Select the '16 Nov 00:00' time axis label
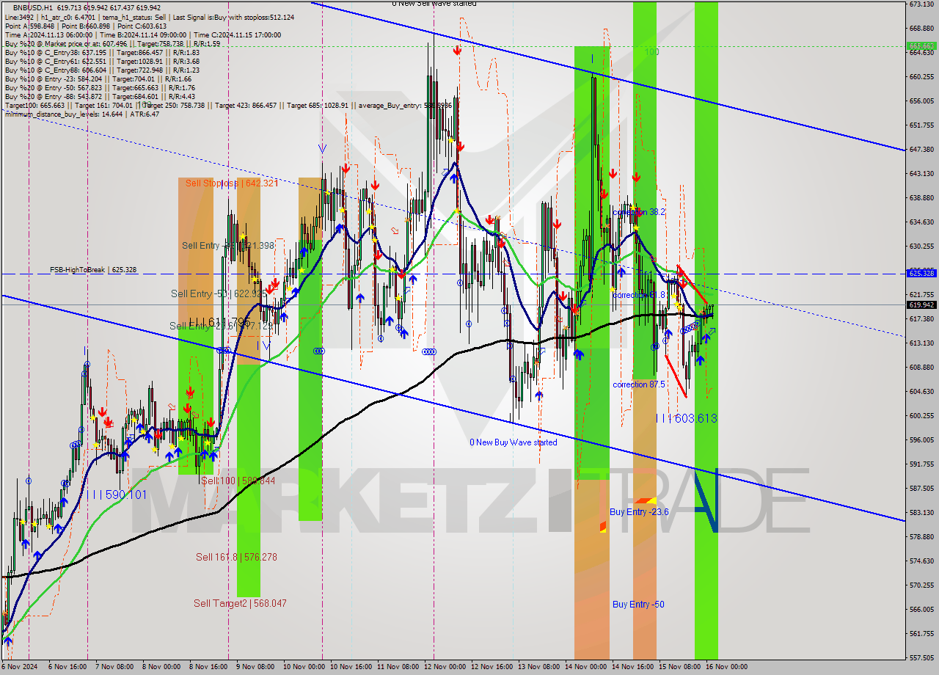939x675 pixels. tap(726, 667)
